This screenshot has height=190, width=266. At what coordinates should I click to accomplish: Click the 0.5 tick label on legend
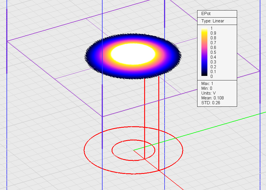[x=213, y=52]
